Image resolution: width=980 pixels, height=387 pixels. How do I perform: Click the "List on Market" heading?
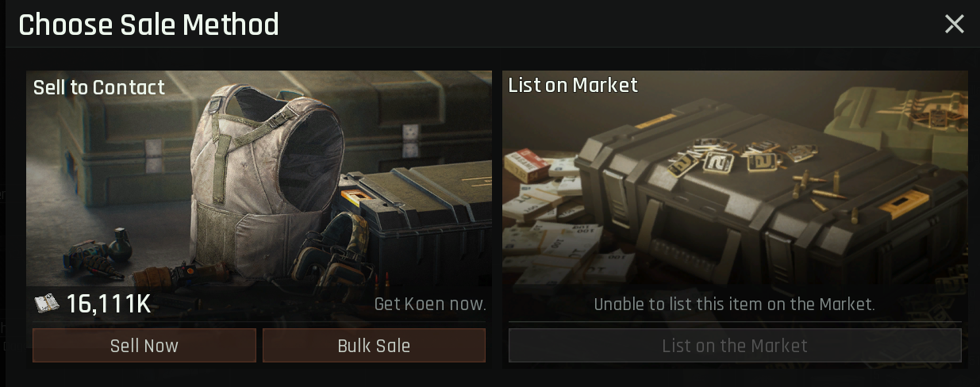coord(573,85)
